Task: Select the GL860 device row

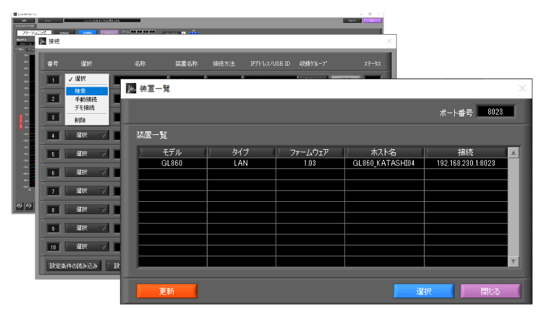Action: point(322,164)
